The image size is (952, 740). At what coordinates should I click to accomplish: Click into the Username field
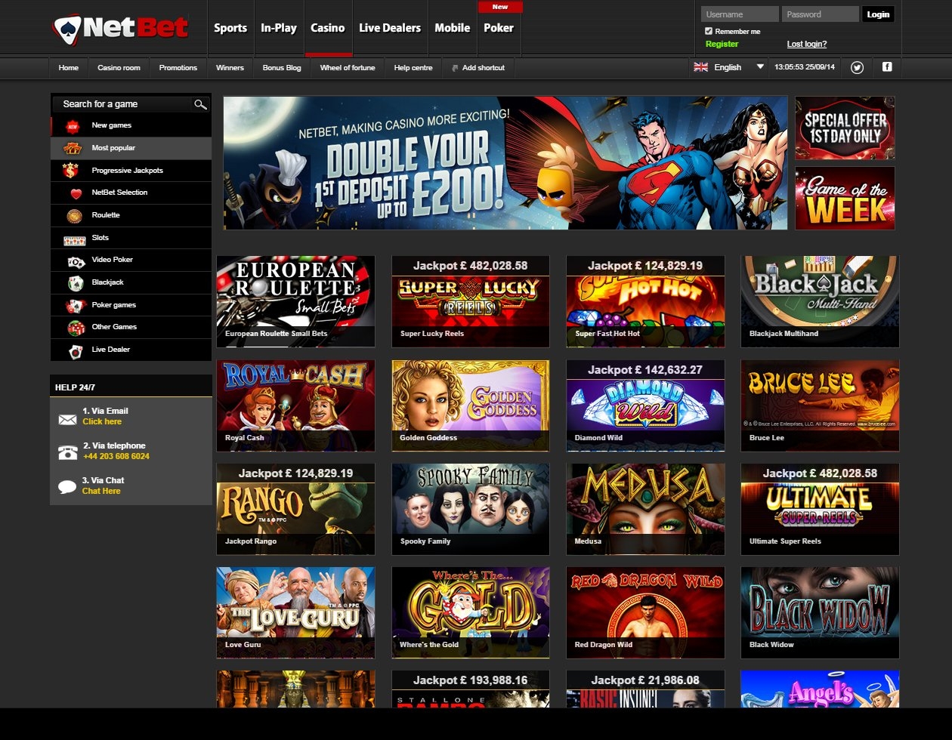coord(739,14)
